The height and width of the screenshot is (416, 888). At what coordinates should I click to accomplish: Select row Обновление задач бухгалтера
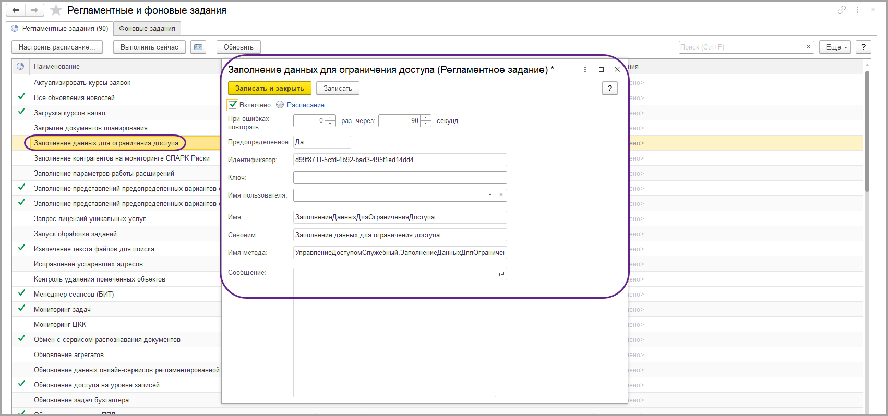click(x=81, y=400)
